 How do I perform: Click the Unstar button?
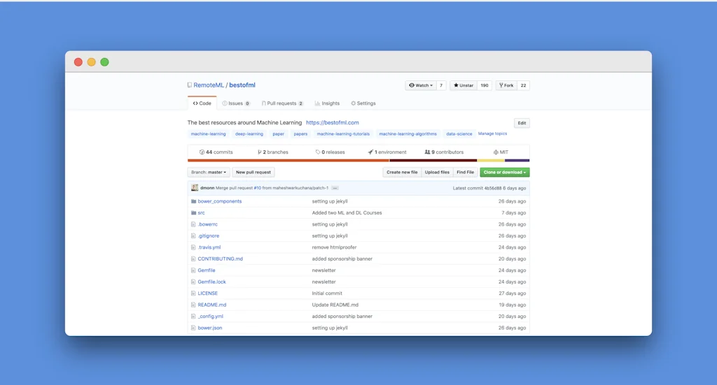tap(464, 85)
